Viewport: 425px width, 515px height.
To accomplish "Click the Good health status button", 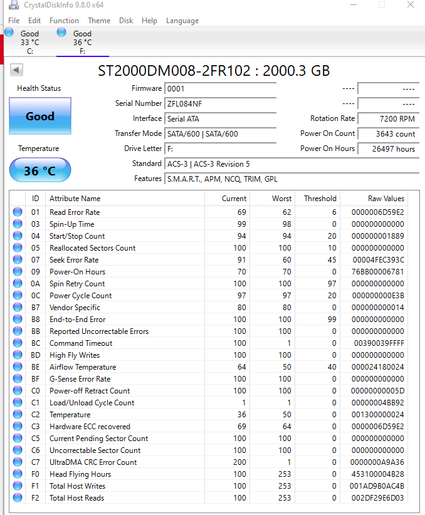I will click(40, 116).
